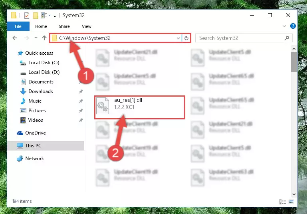
Task: Customize Quick Access Toolbar dropdown arrow
Action: click(x=55, y=16)
